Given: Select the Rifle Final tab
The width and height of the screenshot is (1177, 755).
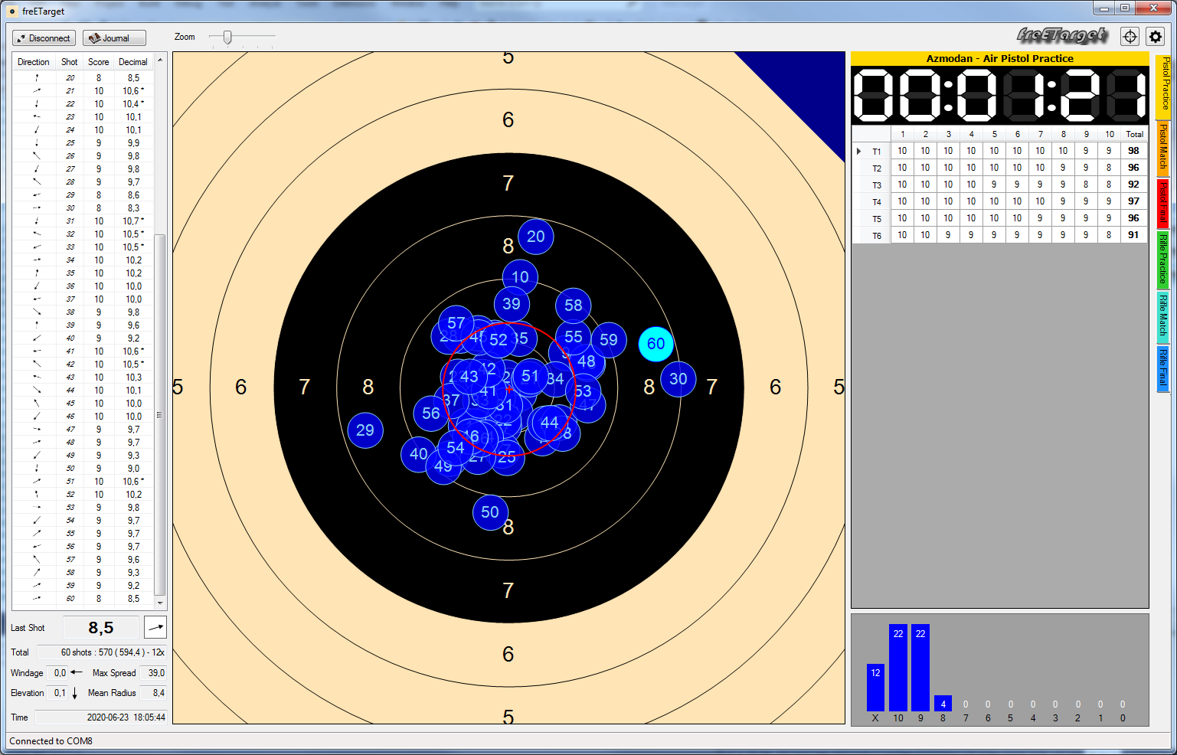Looking at the screenshot, I should click(x=1163, y=368).
